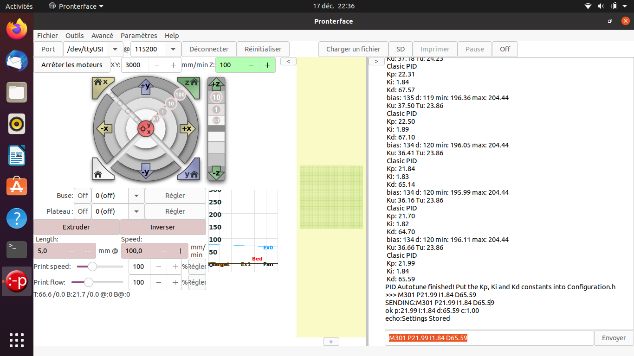The image size is (634, 356).
Task: Click the Inverser button
Action: [x=163, y=227]
